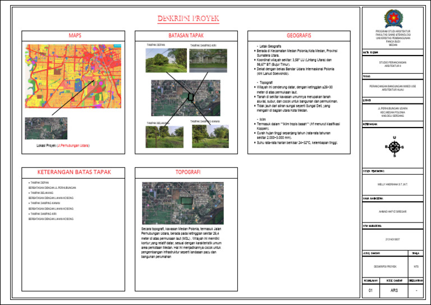Click BERBATASAN DENGAN JL.PERHUBUNGAN line

(x=52, y=188)
